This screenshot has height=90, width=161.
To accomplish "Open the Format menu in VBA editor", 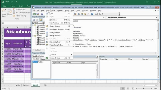I will coord(60,10).
